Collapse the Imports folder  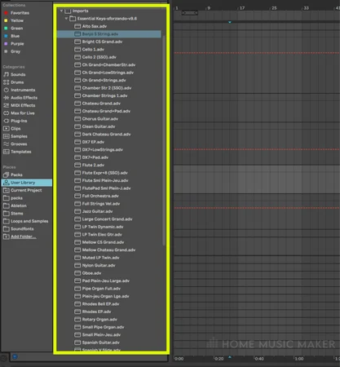tap(61, 11)
